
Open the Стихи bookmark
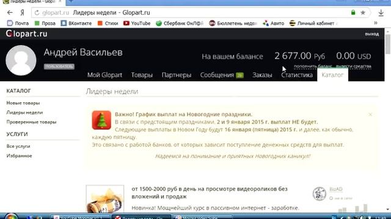108,23
